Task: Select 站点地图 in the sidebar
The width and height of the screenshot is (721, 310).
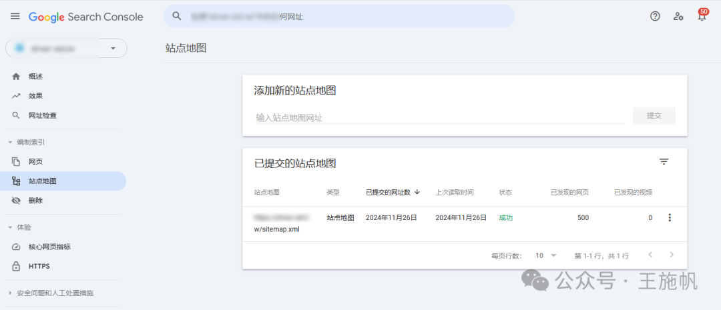Action: point(63,181)
